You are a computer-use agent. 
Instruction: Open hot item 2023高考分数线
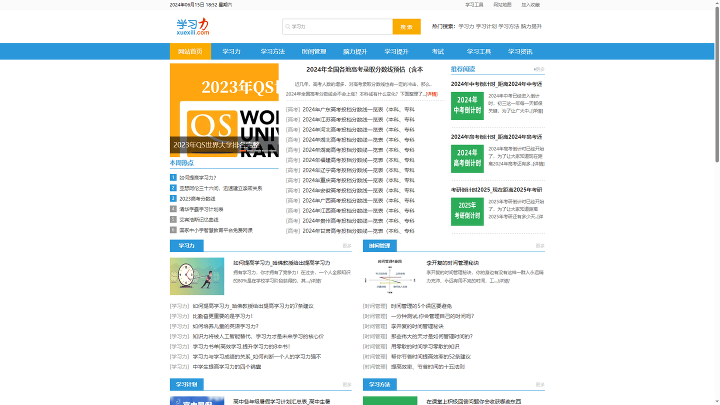[197, 198]
